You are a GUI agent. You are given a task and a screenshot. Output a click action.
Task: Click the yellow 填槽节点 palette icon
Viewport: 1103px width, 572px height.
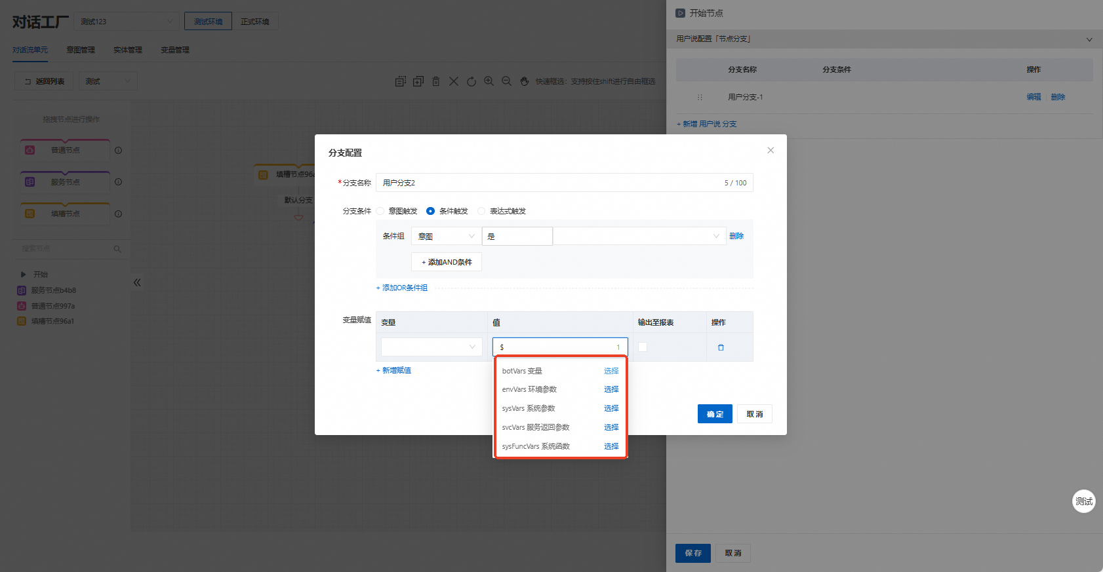pos(30,214)
